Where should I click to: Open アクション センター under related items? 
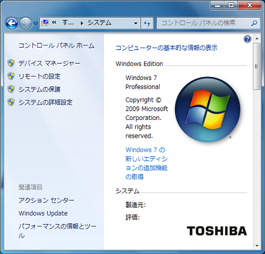click(46, 200)
